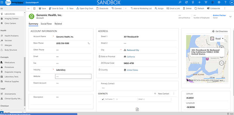Click the plus quick create icon
Screen dimensions: 234x115
pyautogui.click(x=199, y=2)
